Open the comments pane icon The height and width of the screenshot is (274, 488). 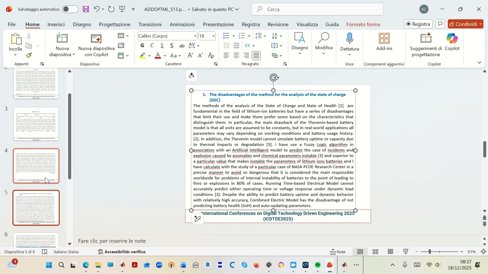(440, 24)
